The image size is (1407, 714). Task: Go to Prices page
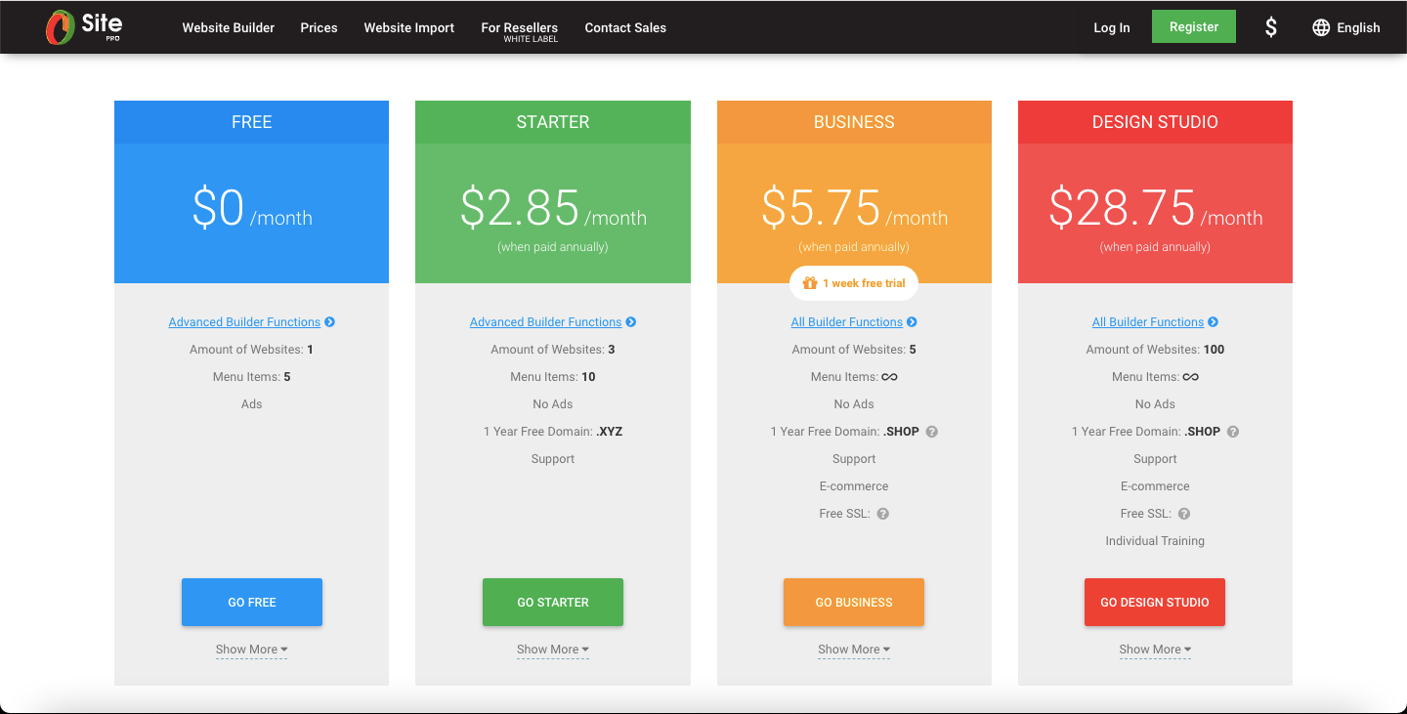319,27
